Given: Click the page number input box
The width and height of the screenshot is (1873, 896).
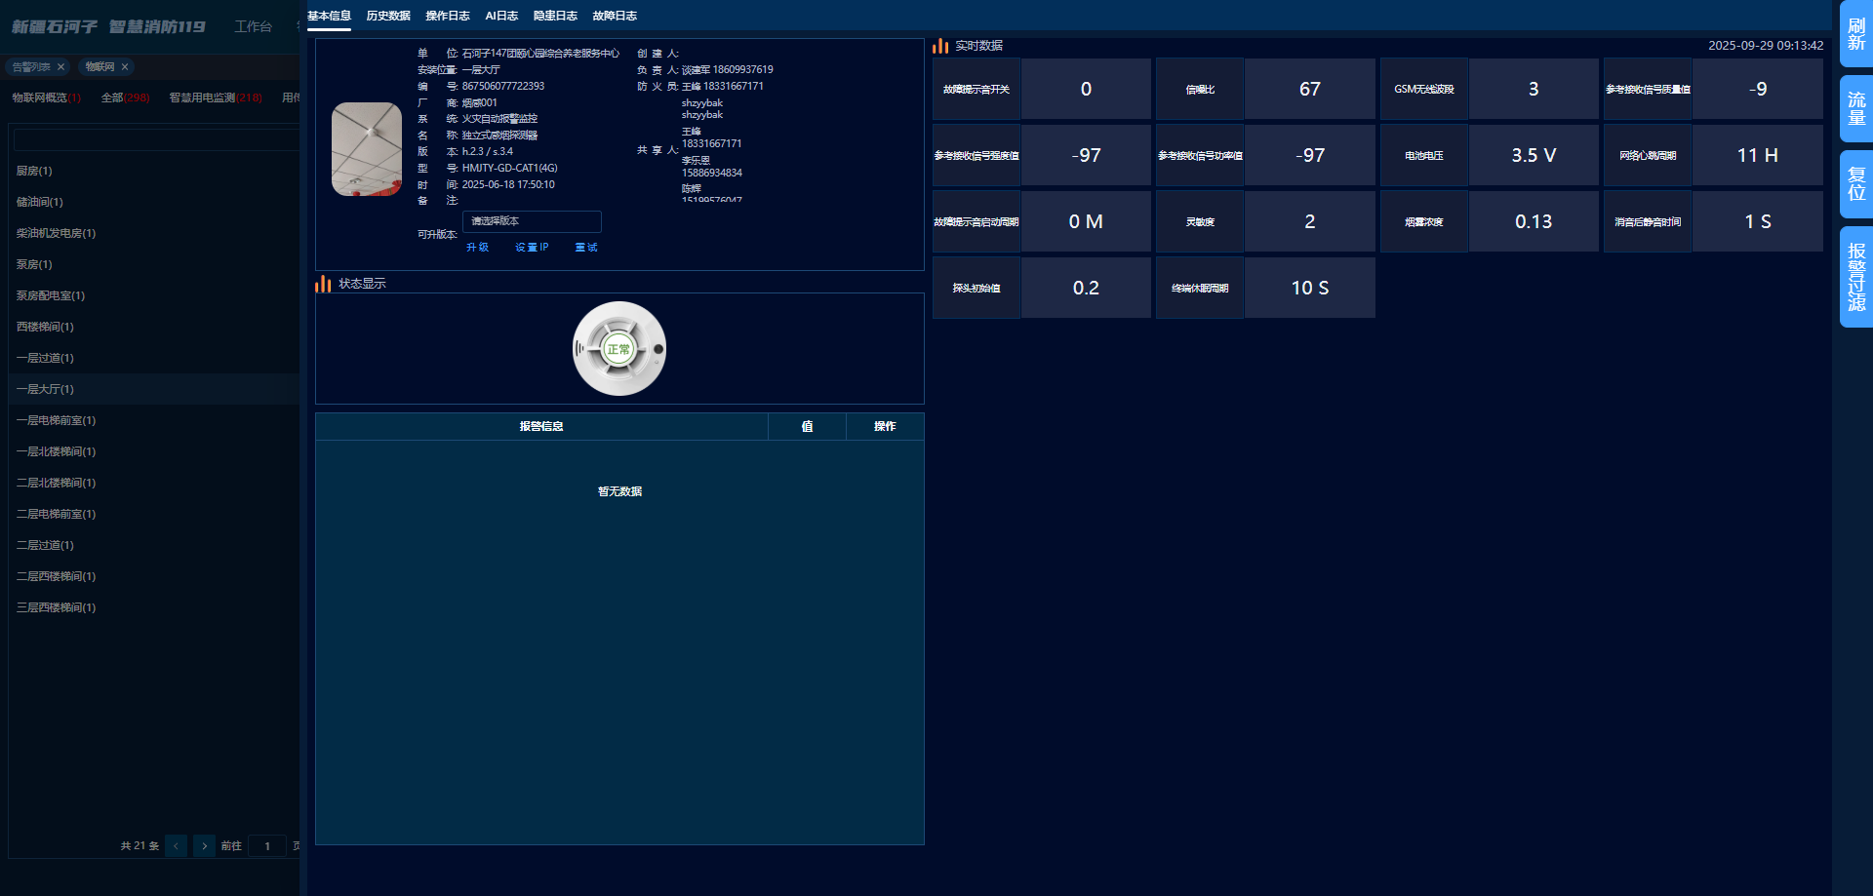Looking at the screenshot, I should (267, 846).
